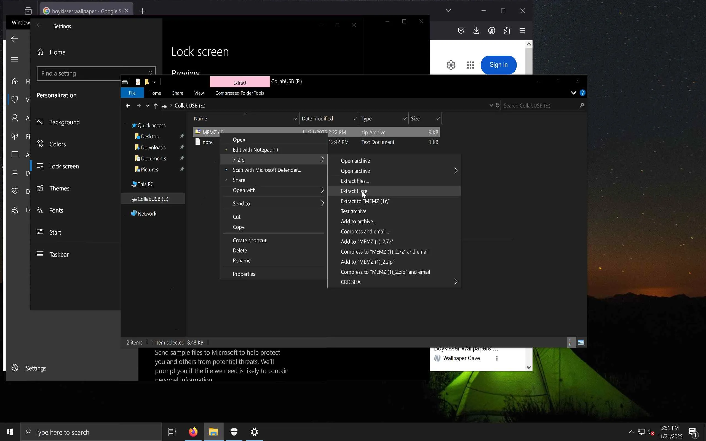The height and width of the screenshot is (441, 706).
Task: Click Extract Here in the 7-Zip submenu
Action: pyautogui.click(x=354, y=191)
